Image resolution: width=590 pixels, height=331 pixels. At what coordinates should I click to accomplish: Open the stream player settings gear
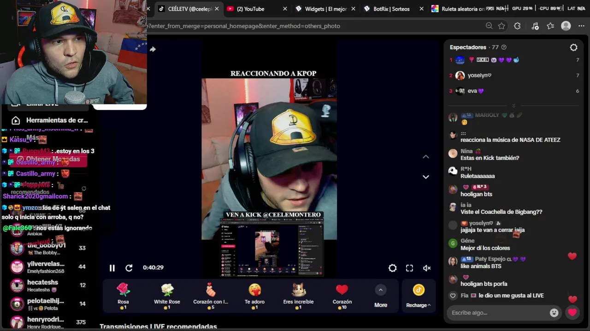click(x=392, y=268)
